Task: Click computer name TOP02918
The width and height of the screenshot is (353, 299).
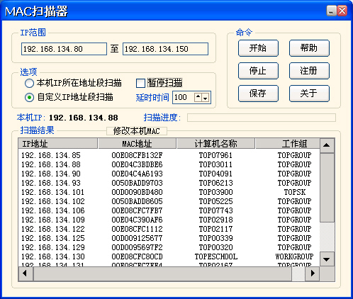Action: click(x=215, y=220)
